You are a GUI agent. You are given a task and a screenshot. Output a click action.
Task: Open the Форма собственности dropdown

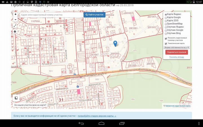point(176,48)
